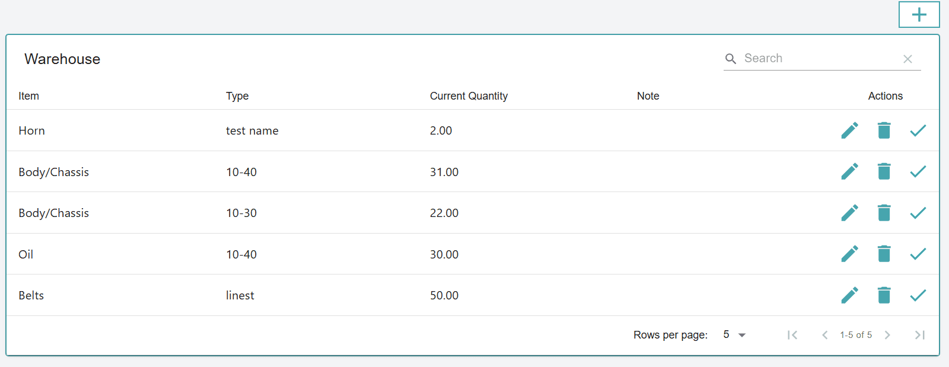Edit the Oil row with pencil icon
Viewport: 949px width, 367px height.
849,254
